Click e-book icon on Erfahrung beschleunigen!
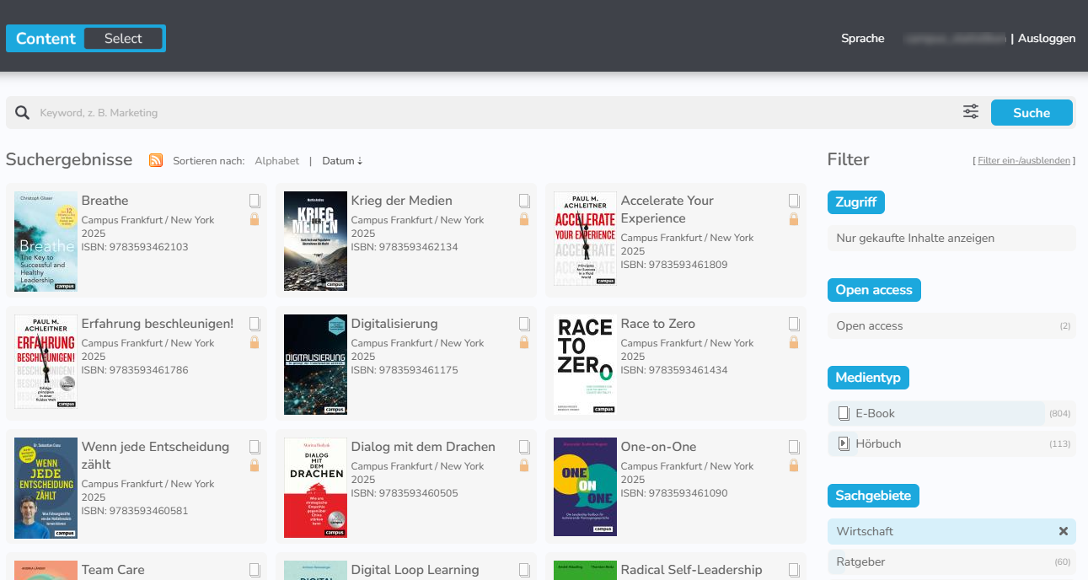The width and height of the screenshot is (1088, 580). 255,324
